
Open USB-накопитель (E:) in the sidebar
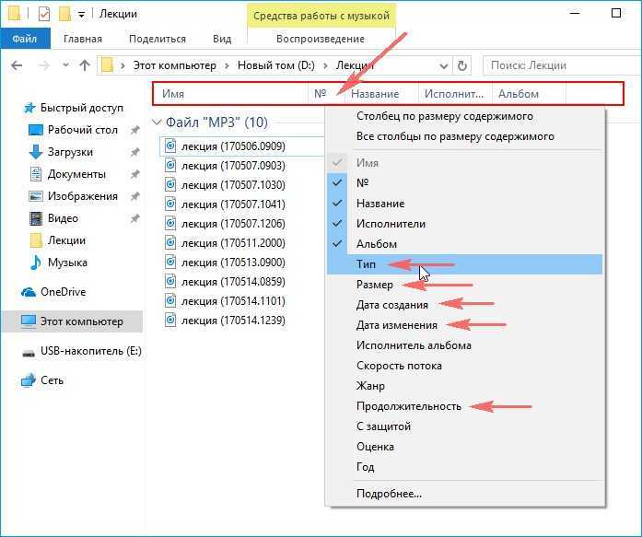(x=82, y=351)
